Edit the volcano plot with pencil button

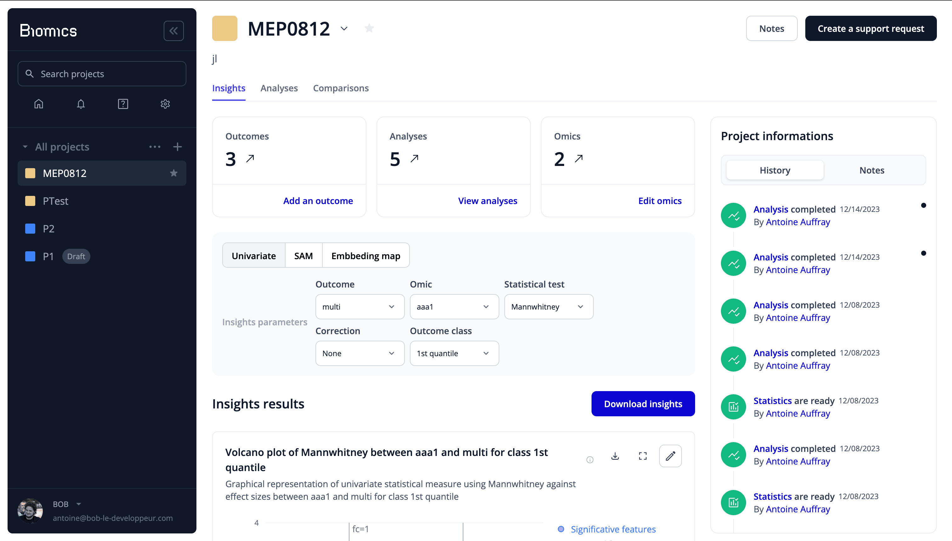pyautogui.click(x=671, y=456)
